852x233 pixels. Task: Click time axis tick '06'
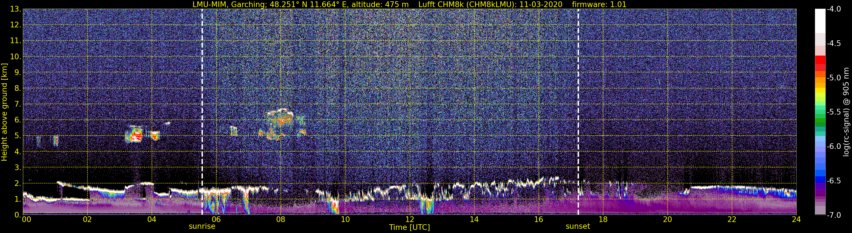point(216,219)
